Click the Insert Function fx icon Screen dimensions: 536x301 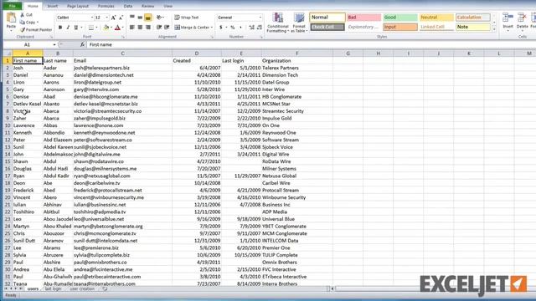click(82, 44)
